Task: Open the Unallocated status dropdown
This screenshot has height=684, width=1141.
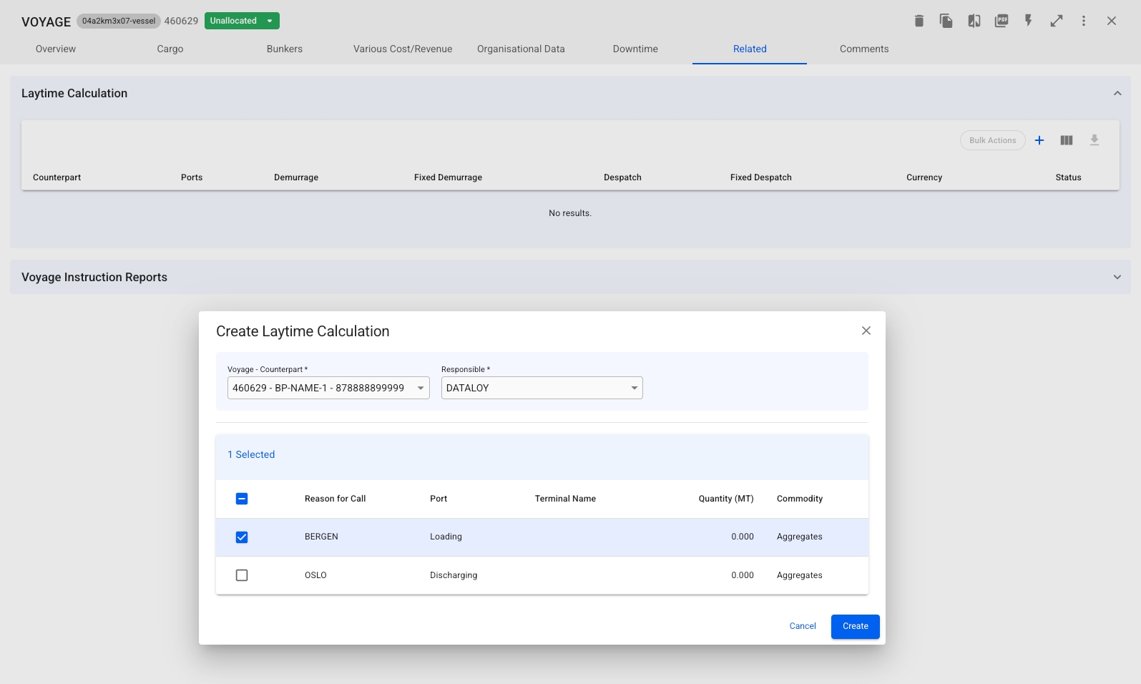Action: [242, 21]
